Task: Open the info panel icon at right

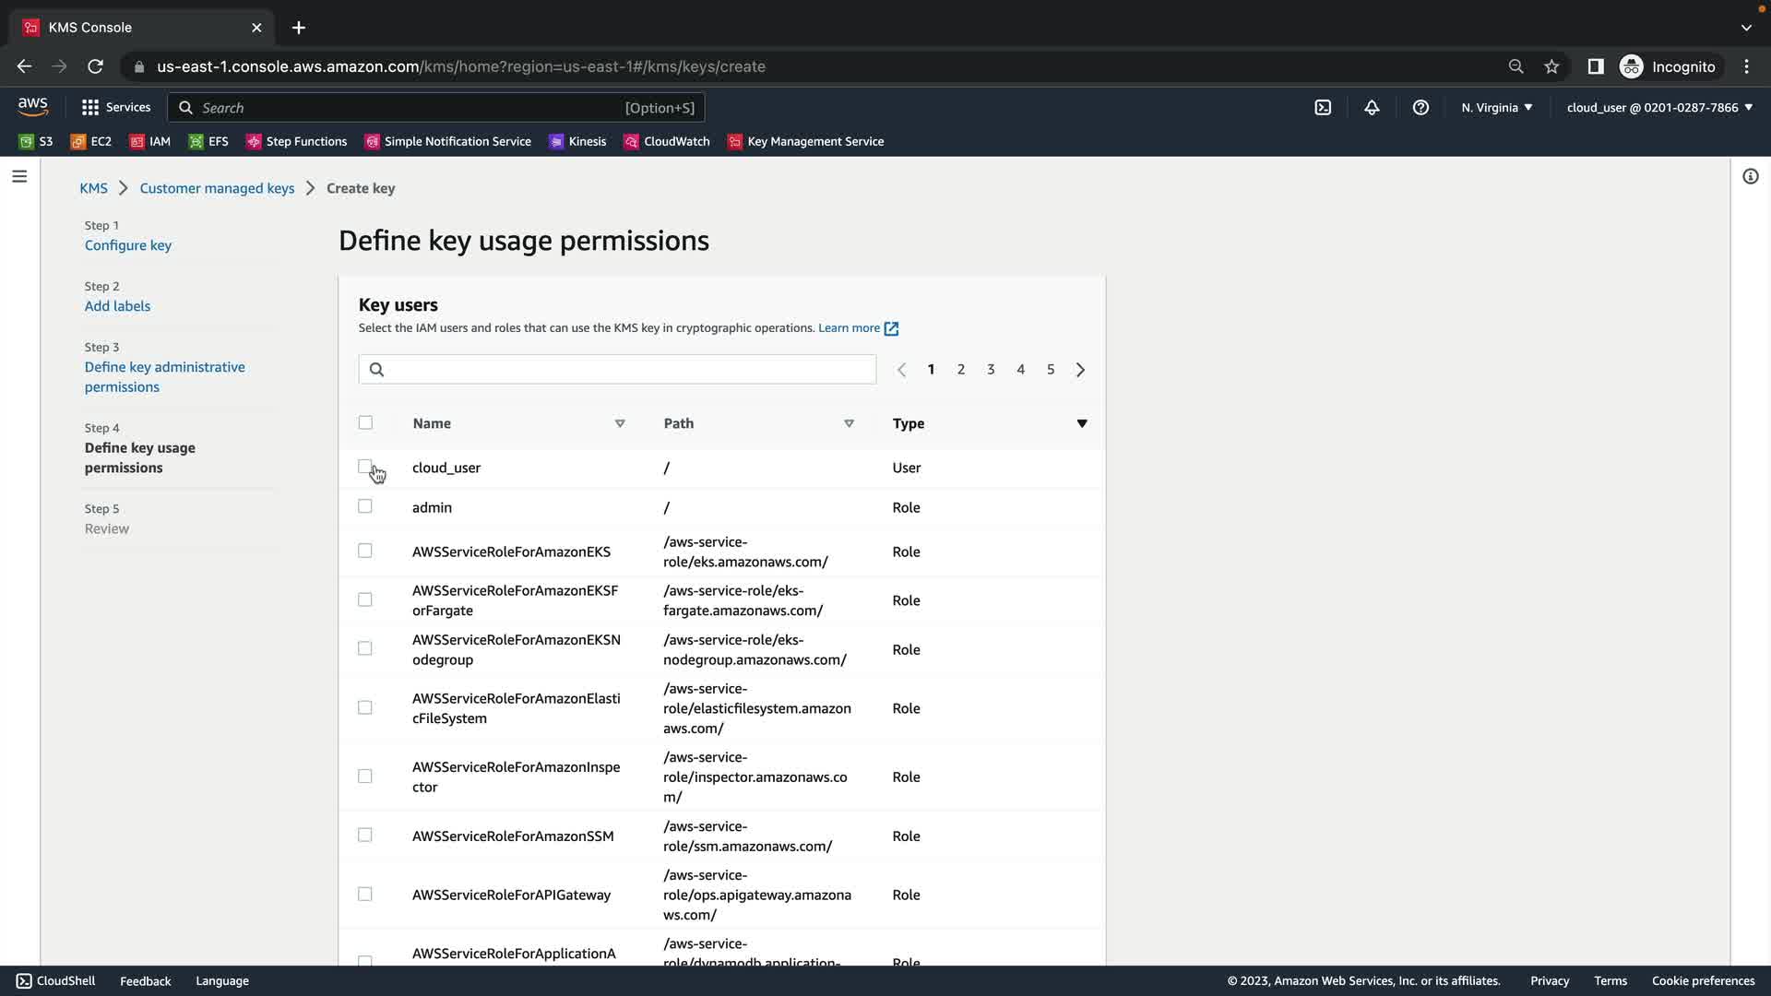Action: click(x=1750, y=176)
